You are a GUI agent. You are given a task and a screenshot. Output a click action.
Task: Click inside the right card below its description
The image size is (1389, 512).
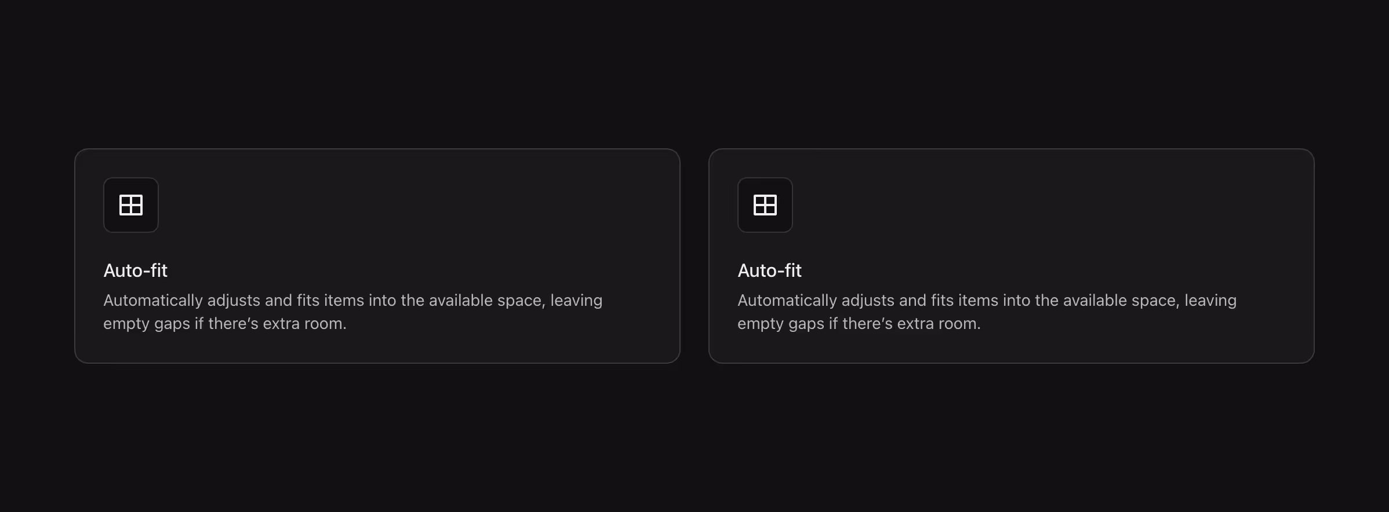click(x=1012, y=348)
